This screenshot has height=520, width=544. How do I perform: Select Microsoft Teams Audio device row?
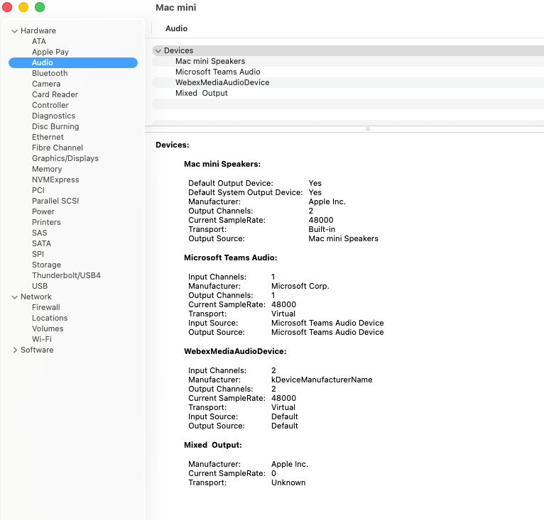point(348,72)
